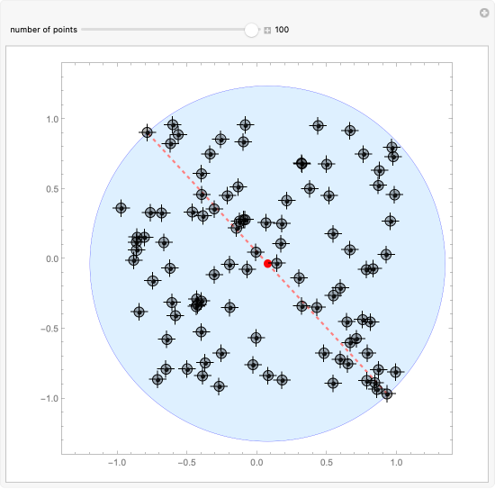Click the locator at the dashed line's lower-right end

[x=387, y=394]
